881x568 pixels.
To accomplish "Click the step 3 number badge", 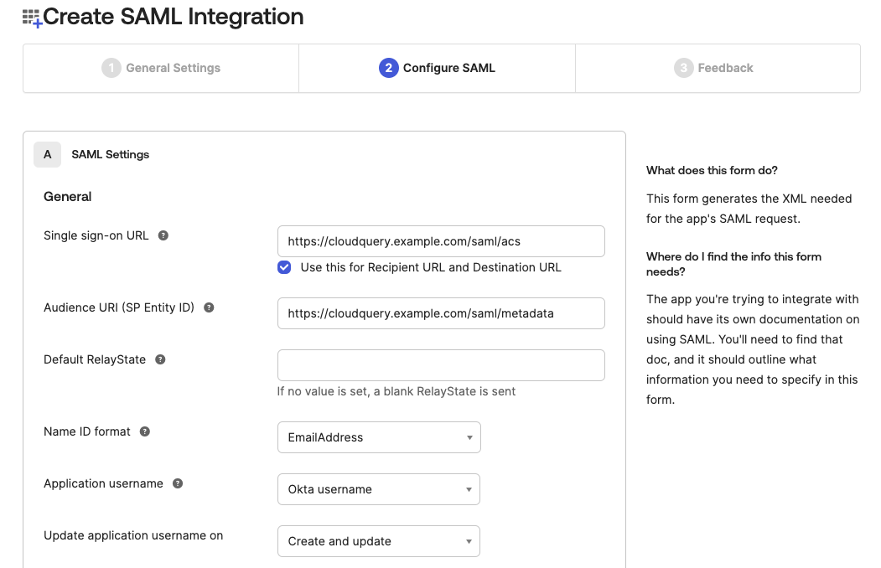I will coord(683,68).
